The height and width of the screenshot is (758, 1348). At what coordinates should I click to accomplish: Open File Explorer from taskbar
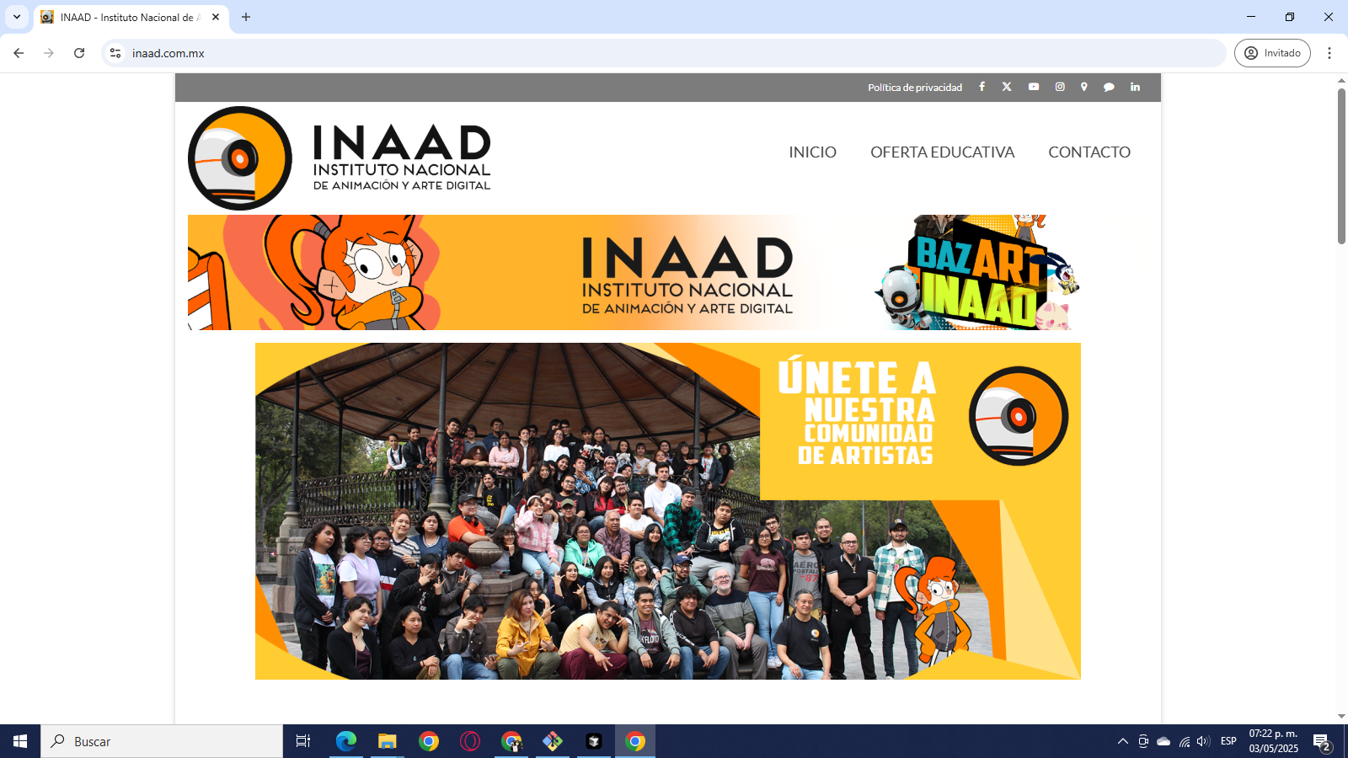tap(388, 741)
